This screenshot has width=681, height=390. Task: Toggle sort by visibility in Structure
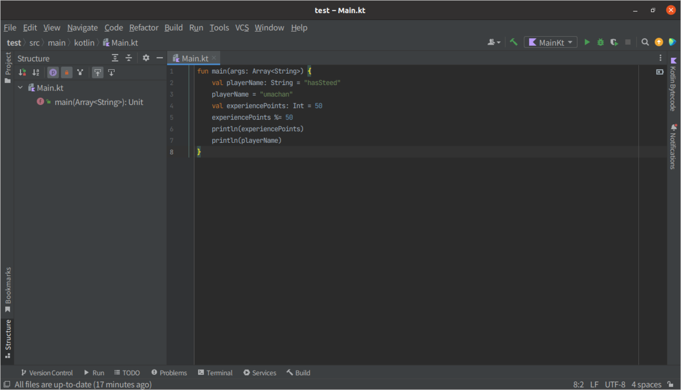click(x=23, y=73)
